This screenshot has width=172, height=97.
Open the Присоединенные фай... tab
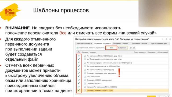[x=159, y=44]
